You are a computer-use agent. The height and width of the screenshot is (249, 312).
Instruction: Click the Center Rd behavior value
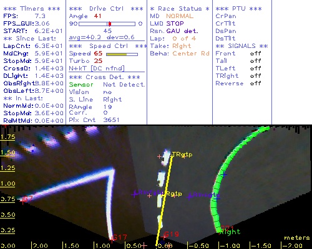click(x=191, y=54)
